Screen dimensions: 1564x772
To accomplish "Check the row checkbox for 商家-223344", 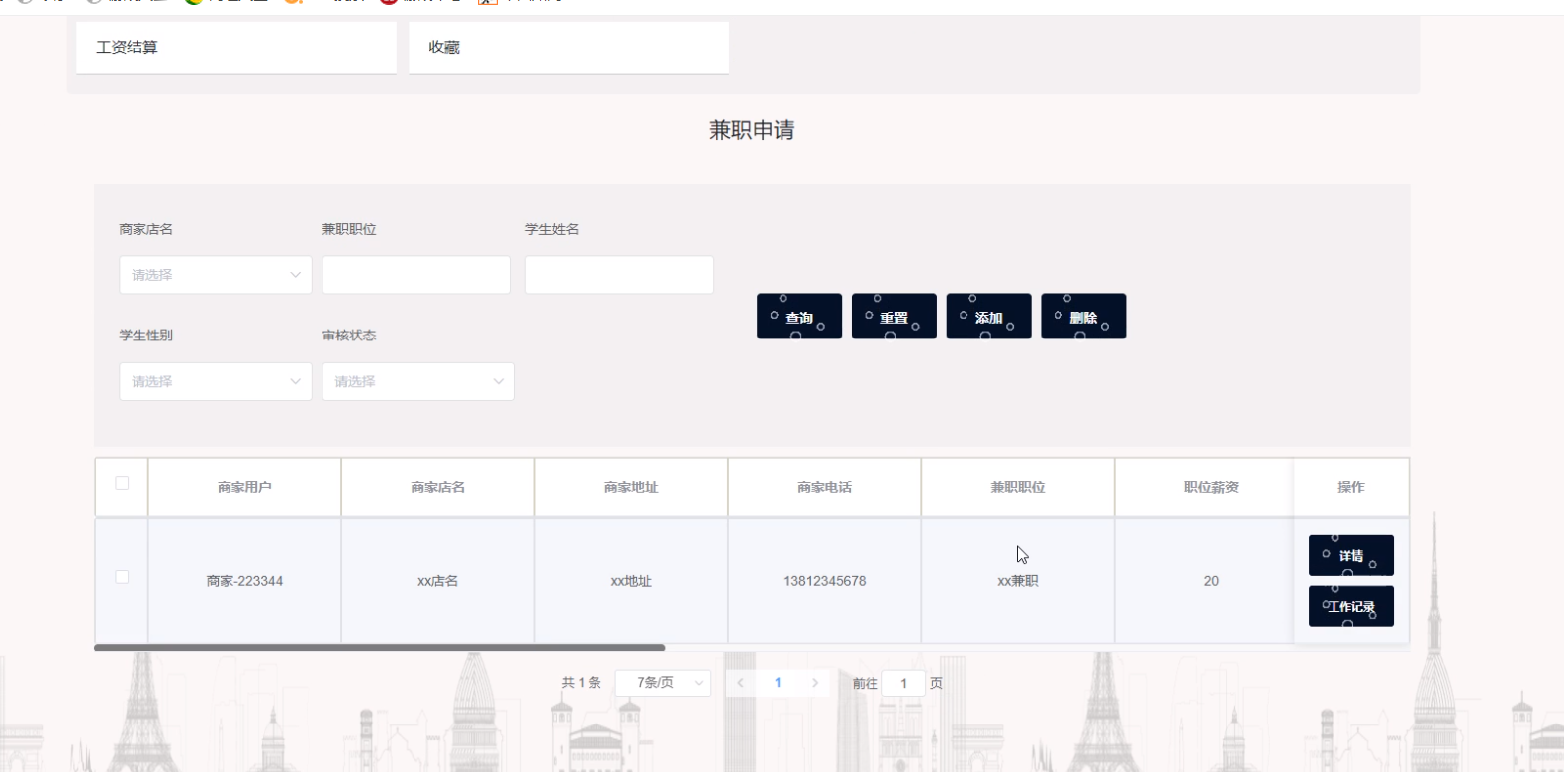I will (x=122, y=577).
